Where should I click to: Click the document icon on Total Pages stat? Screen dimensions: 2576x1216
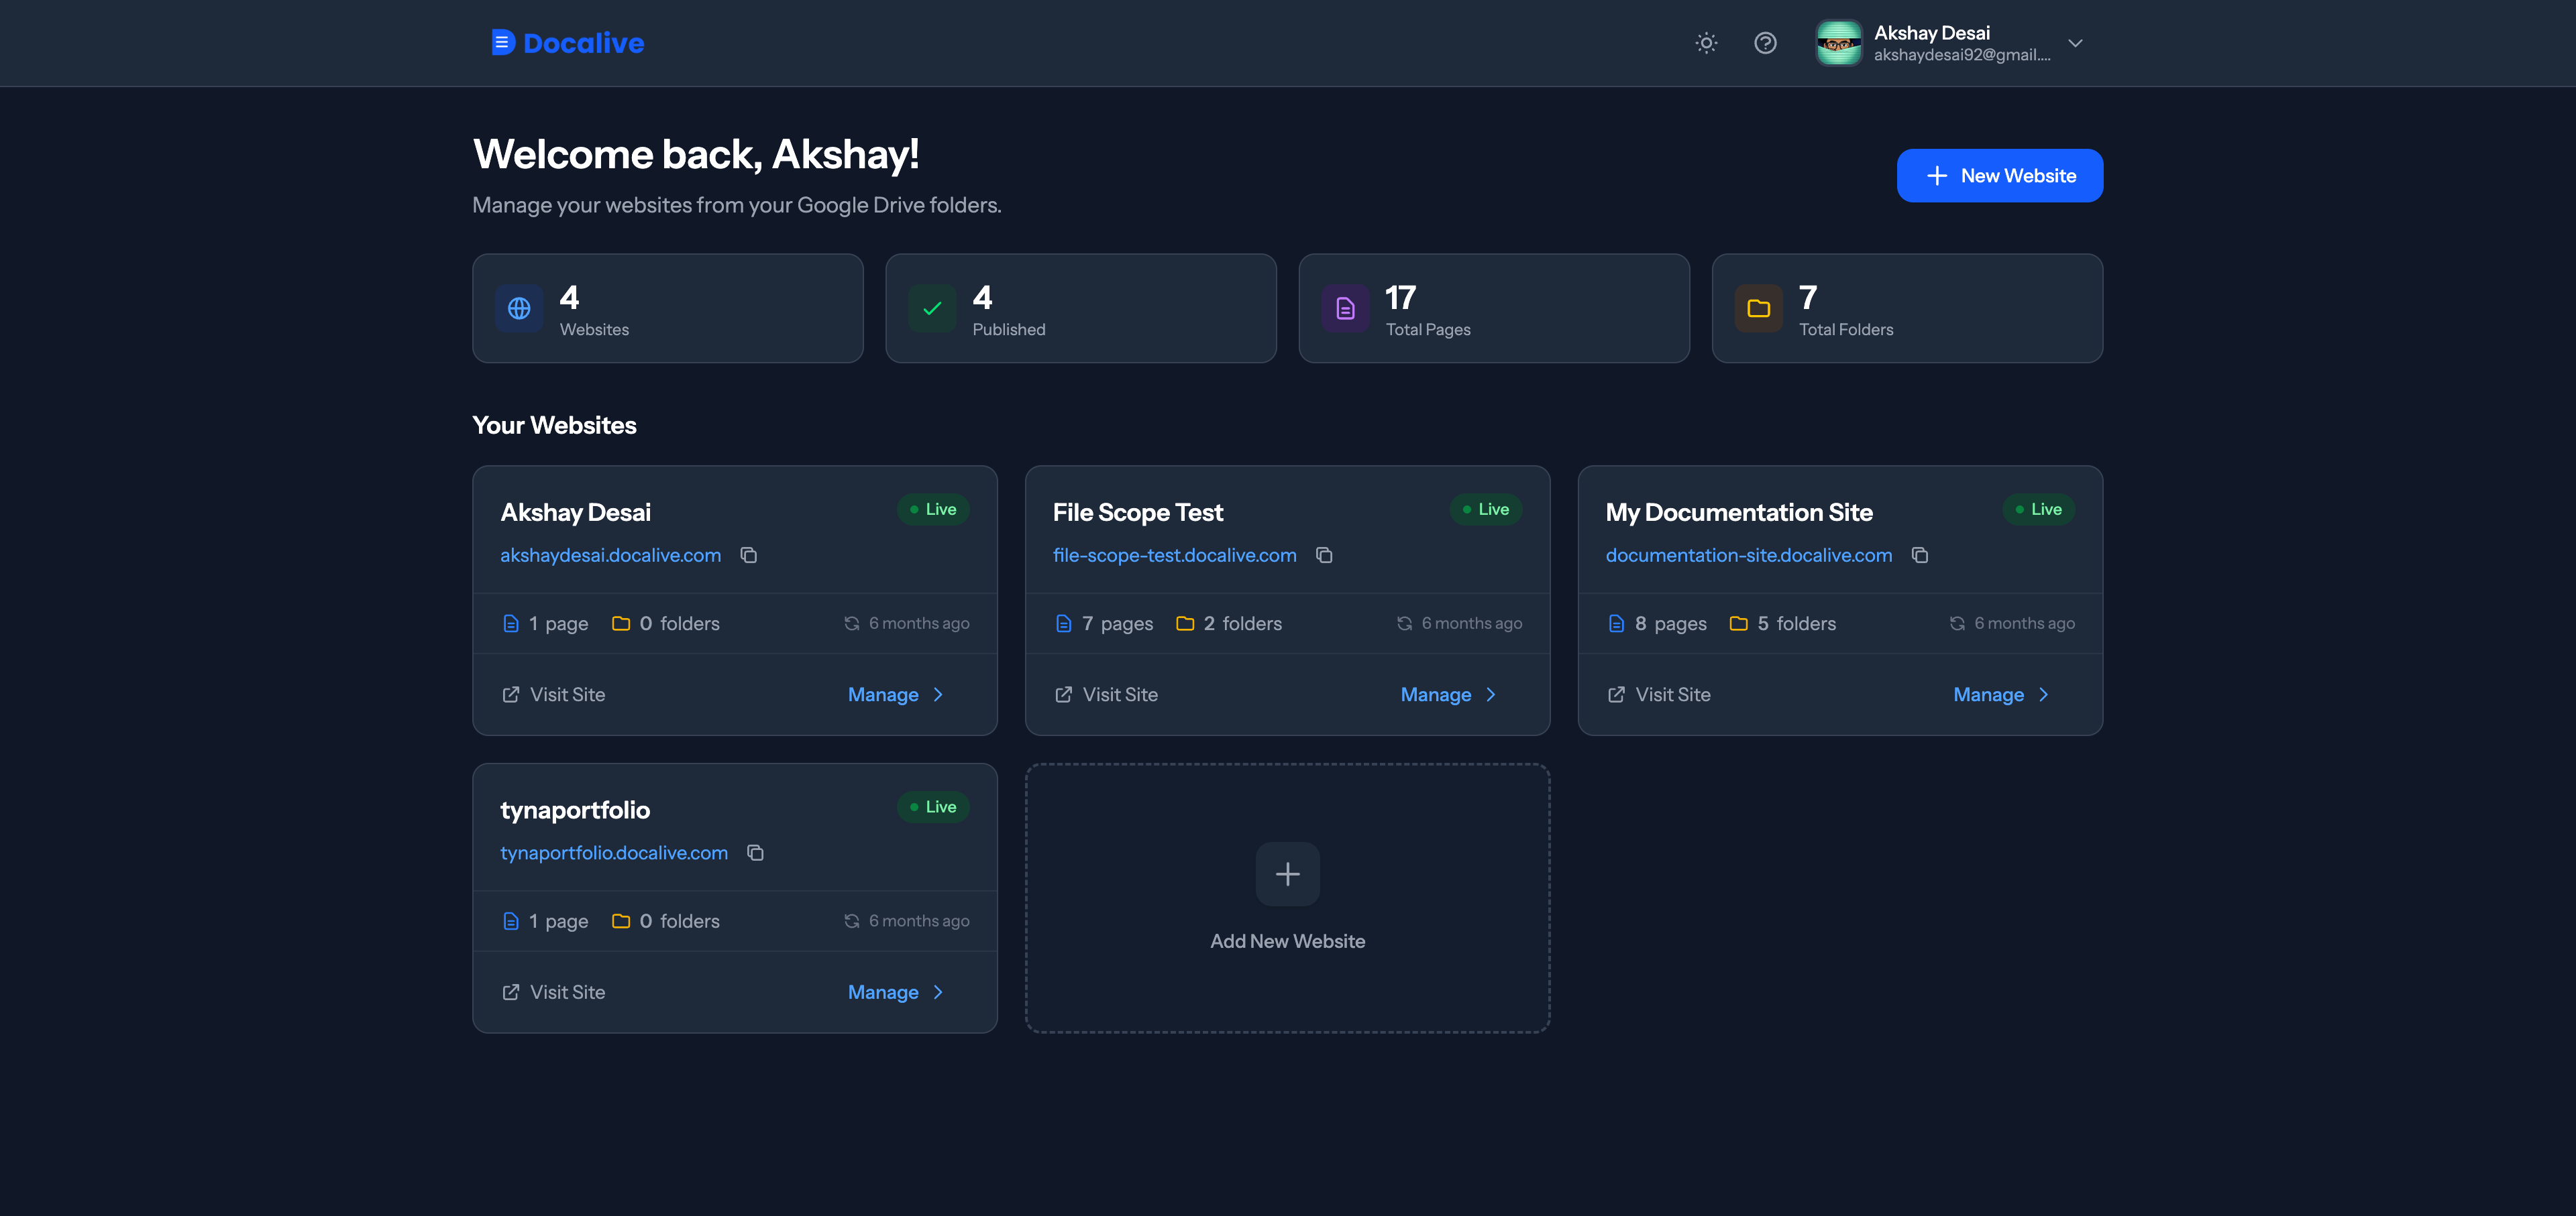pos(1345,309)
